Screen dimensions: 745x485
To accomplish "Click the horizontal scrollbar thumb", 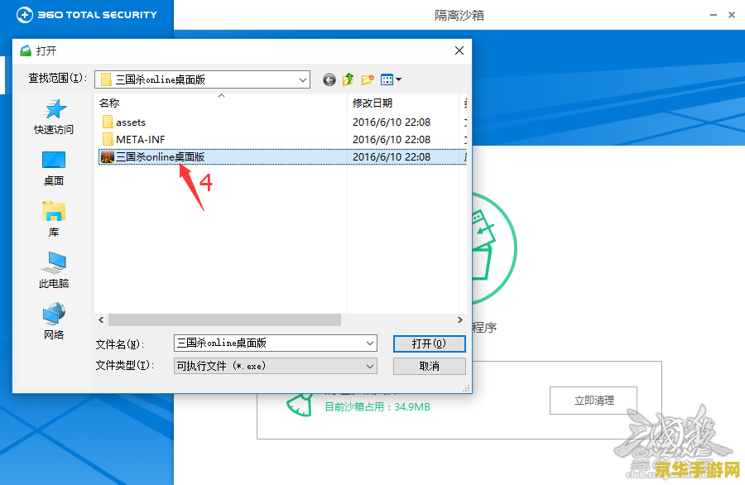I will point(224,320).
